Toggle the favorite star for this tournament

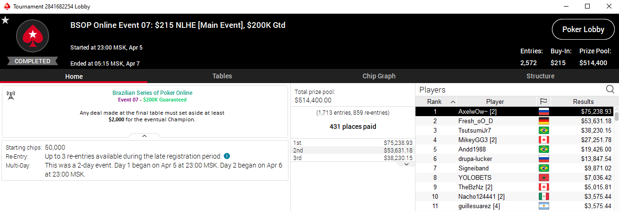pyautogui.click(x=5, y=20)
